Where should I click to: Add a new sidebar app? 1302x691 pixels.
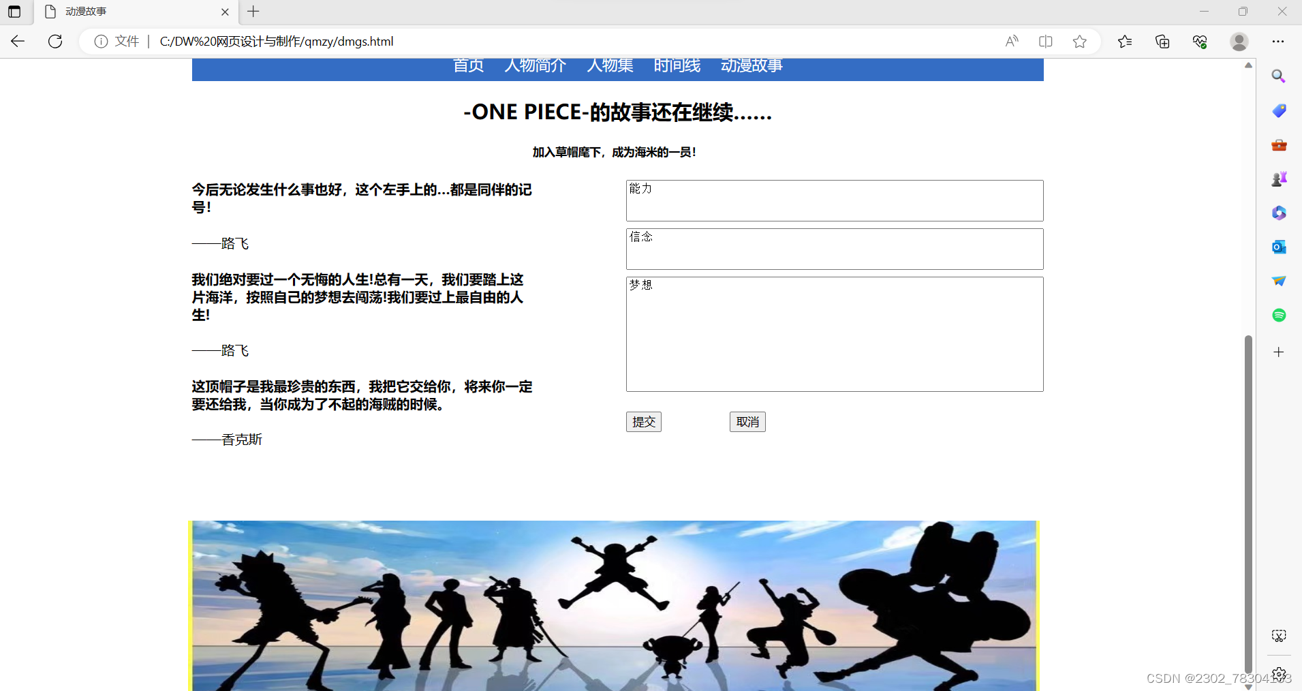click(x=1279, y=352)
